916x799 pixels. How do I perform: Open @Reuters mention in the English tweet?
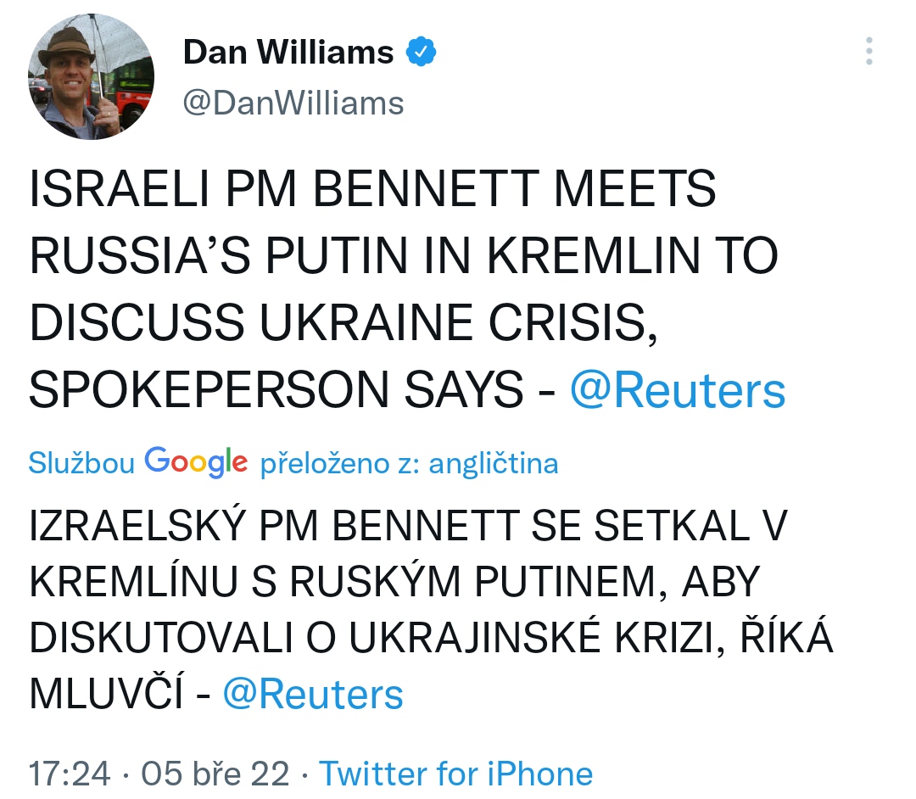tap(677, 390)
